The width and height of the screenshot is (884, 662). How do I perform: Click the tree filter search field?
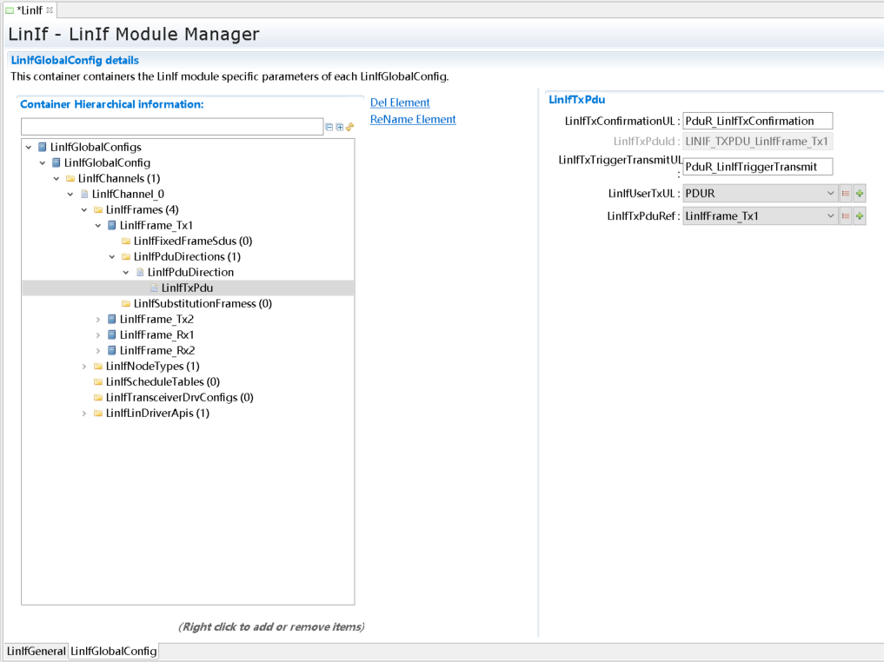(x=172, y=127)
